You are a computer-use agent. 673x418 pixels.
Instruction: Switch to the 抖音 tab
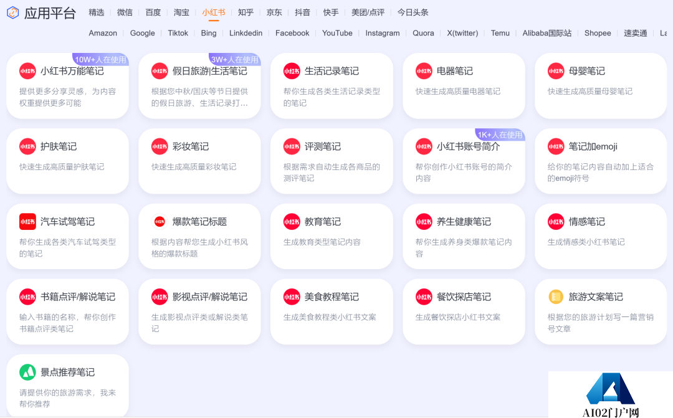(303, 12)
